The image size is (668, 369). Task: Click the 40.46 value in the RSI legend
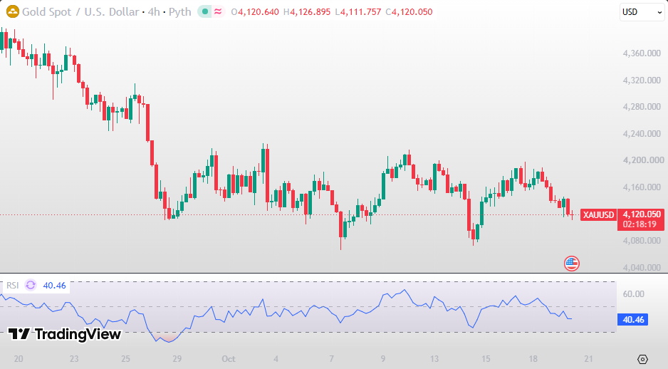(55, 286)
